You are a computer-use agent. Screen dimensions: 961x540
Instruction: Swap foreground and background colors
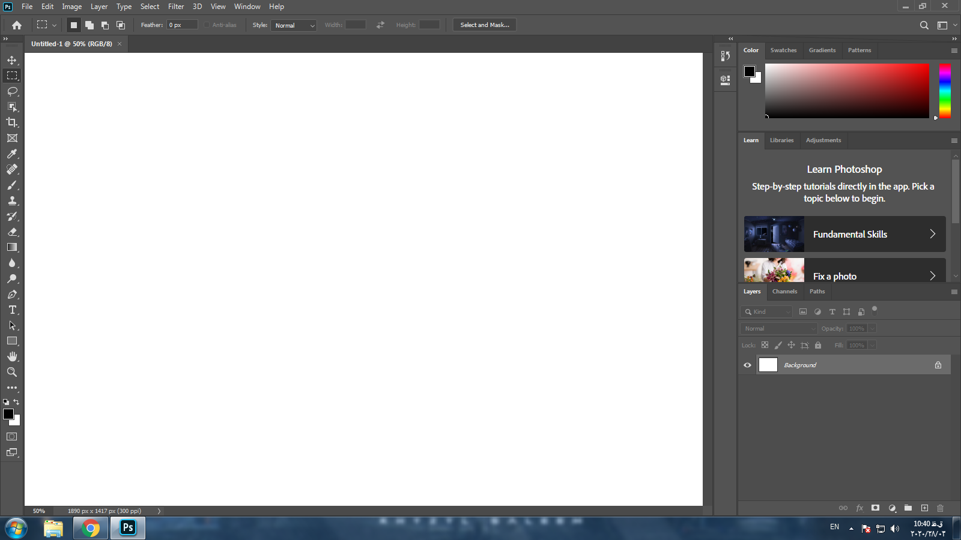click(x=17, y=402)
